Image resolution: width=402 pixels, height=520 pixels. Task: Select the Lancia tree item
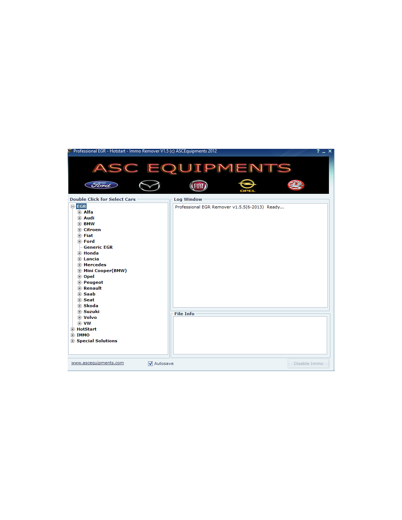(91, 259)
